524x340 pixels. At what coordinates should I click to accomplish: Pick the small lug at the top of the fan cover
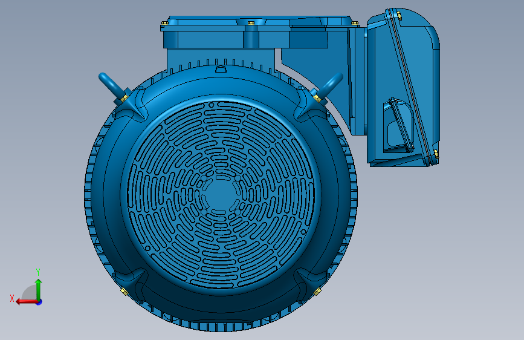(x=221, y=70)
